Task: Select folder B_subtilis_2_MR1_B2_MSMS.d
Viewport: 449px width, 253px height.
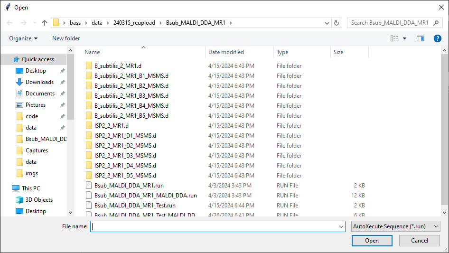Action: (x=131, y=86)
